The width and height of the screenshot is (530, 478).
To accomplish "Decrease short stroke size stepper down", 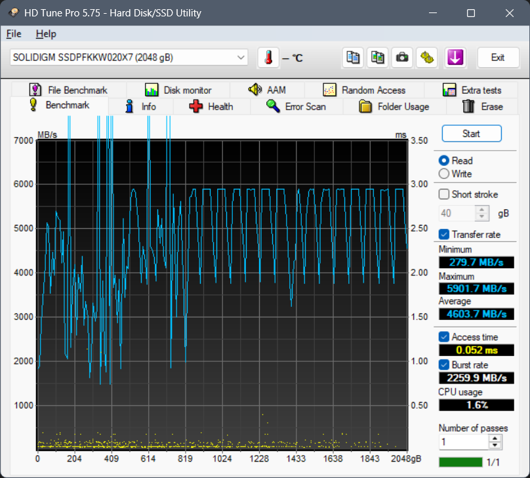I will [482, 217].
